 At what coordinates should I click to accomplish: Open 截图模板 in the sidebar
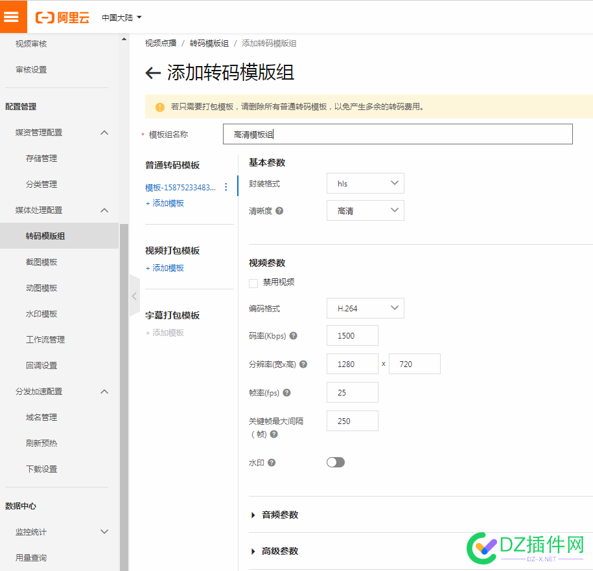coord(41,262)
